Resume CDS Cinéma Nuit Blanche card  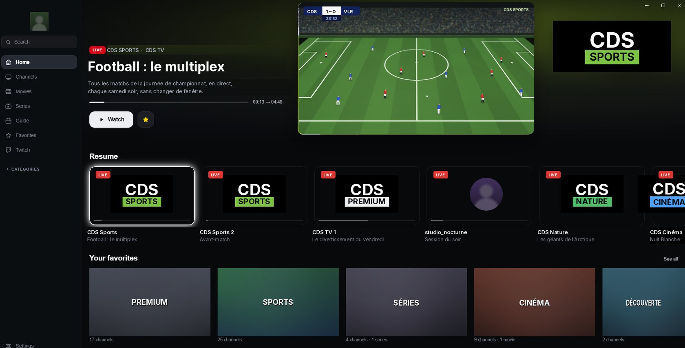click(669, 196)
